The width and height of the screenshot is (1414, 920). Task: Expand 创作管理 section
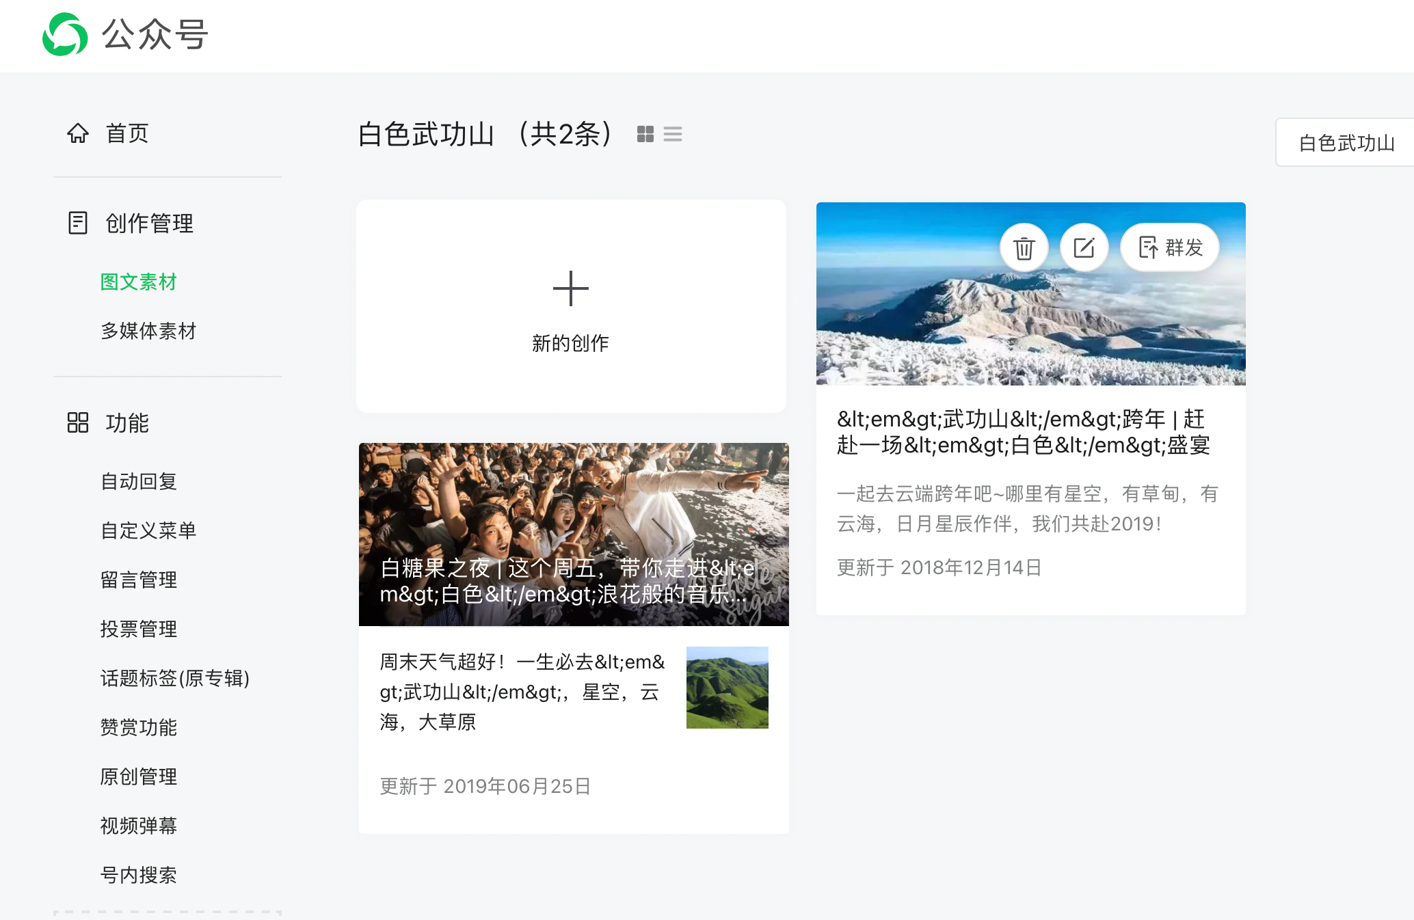[x=148, y=223]
